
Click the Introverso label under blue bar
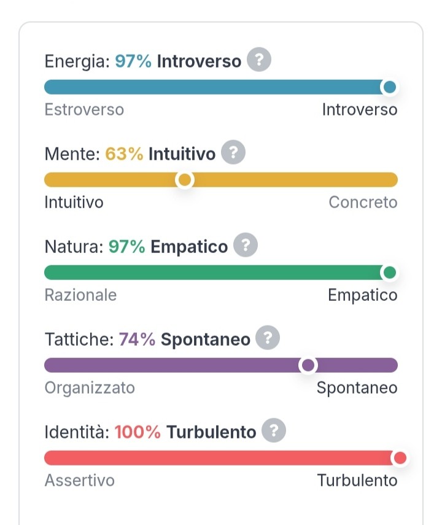[x=360, y=109]
